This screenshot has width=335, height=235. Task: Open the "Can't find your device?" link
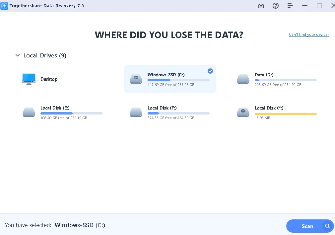(309, 35)
